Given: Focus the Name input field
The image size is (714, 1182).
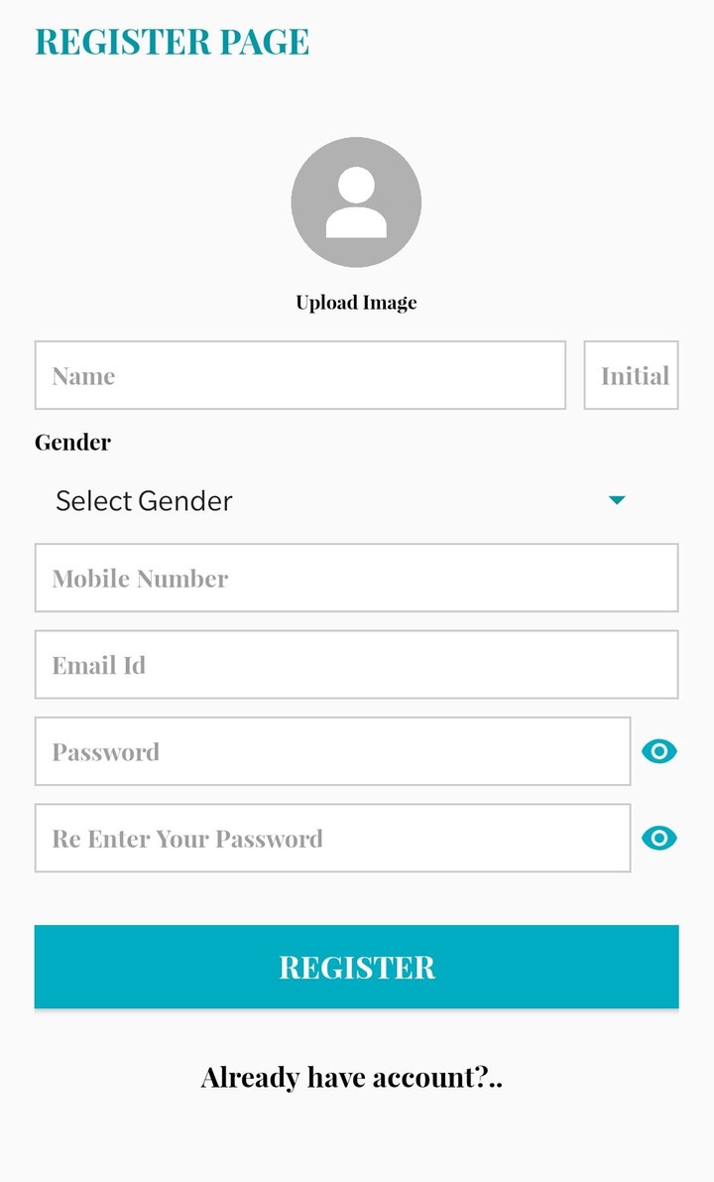Looking at the screenshot, I should tap(299, 375).
